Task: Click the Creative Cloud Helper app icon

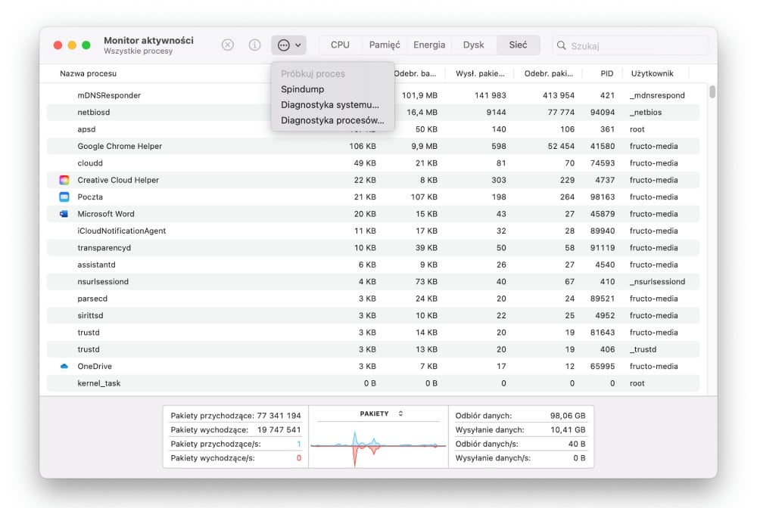Action: point(64,180)
